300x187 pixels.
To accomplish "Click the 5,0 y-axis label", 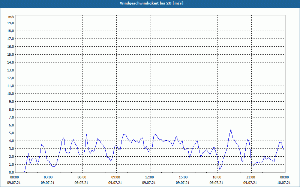I will tap(12, 133).
